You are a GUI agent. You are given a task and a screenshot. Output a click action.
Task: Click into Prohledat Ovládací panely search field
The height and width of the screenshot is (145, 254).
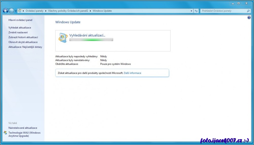(x=223, y=11)
